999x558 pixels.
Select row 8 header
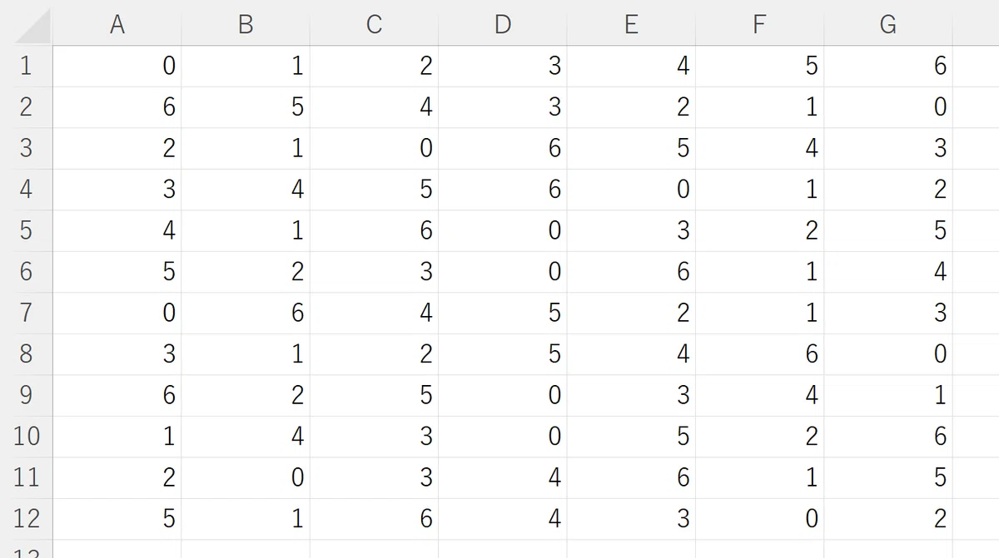tap(26, 354)
